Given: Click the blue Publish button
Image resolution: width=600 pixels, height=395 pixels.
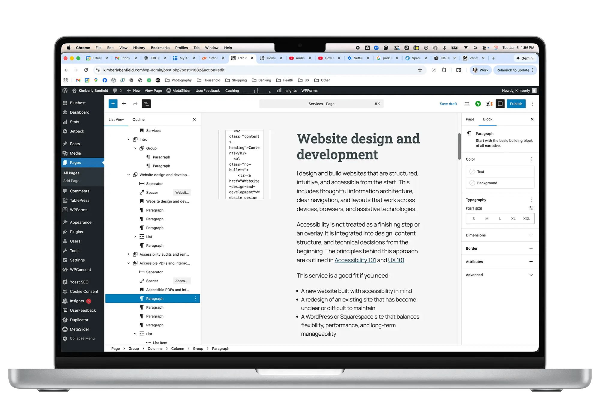Looking at the screenshot, I should coord(516,104).
